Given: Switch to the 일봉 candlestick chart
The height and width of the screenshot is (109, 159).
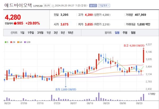Looking at the screenshot, I should point(117,33).
